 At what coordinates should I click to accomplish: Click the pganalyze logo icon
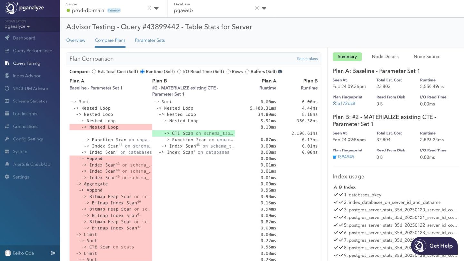point(11,8)
